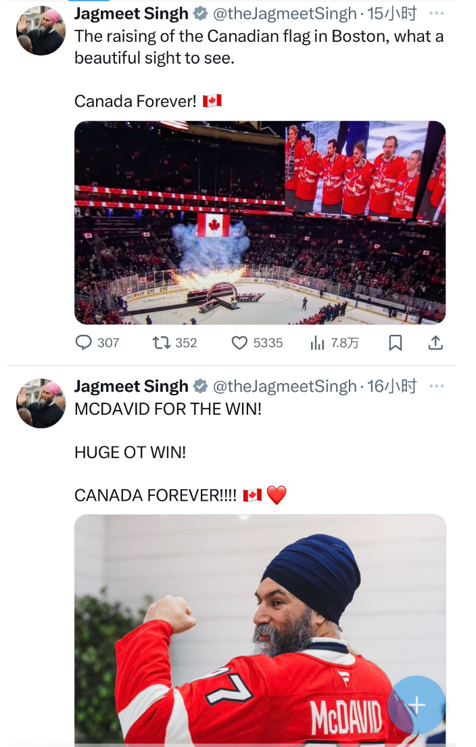Open the 15-hour timestamp on flag tweet
Viewport: 476px width, 747px height.
click(x=391, y=13)
